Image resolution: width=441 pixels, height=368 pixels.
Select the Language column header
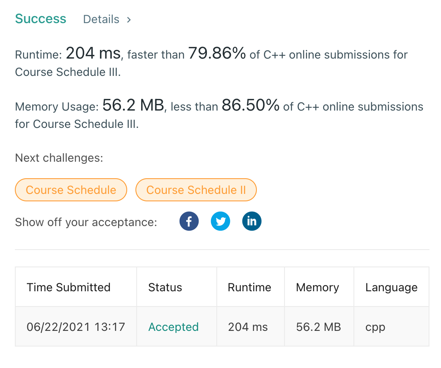pos(391,287)
